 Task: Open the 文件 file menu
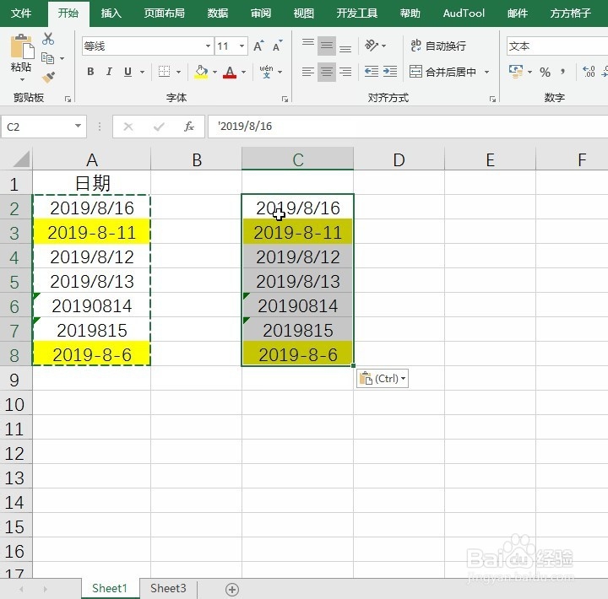tap(21, 13)
